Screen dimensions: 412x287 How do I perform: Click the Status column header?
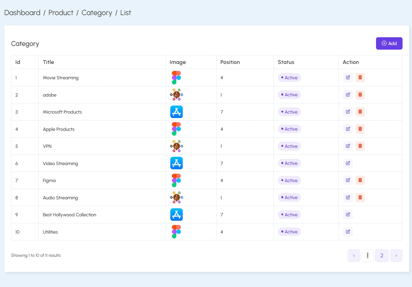(x=286, y=62)
